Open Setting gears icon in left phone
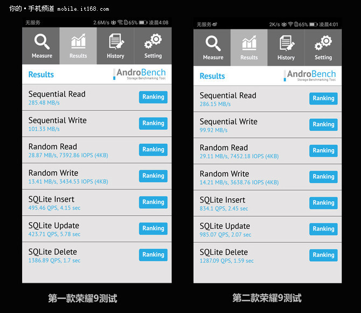The height and width of the screenshot is (313, 361). point(153,41)
